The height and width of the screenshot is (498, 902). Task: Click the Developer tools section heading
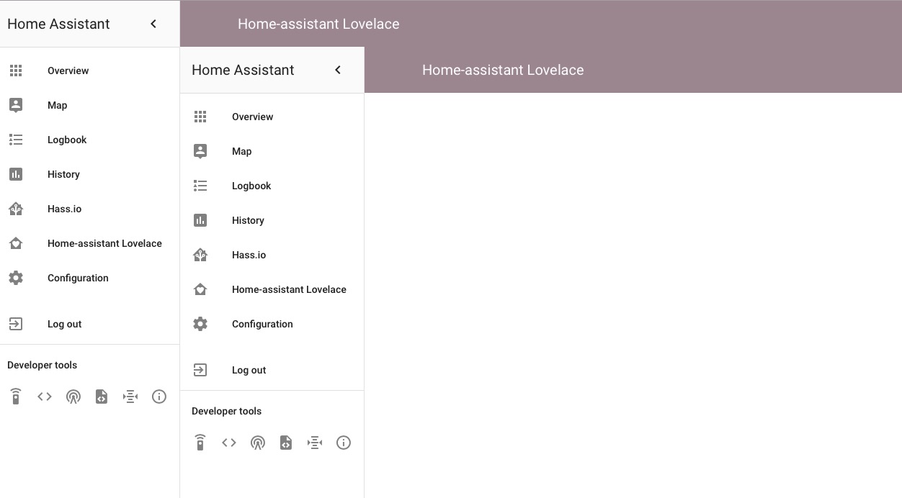coord(226,411)
